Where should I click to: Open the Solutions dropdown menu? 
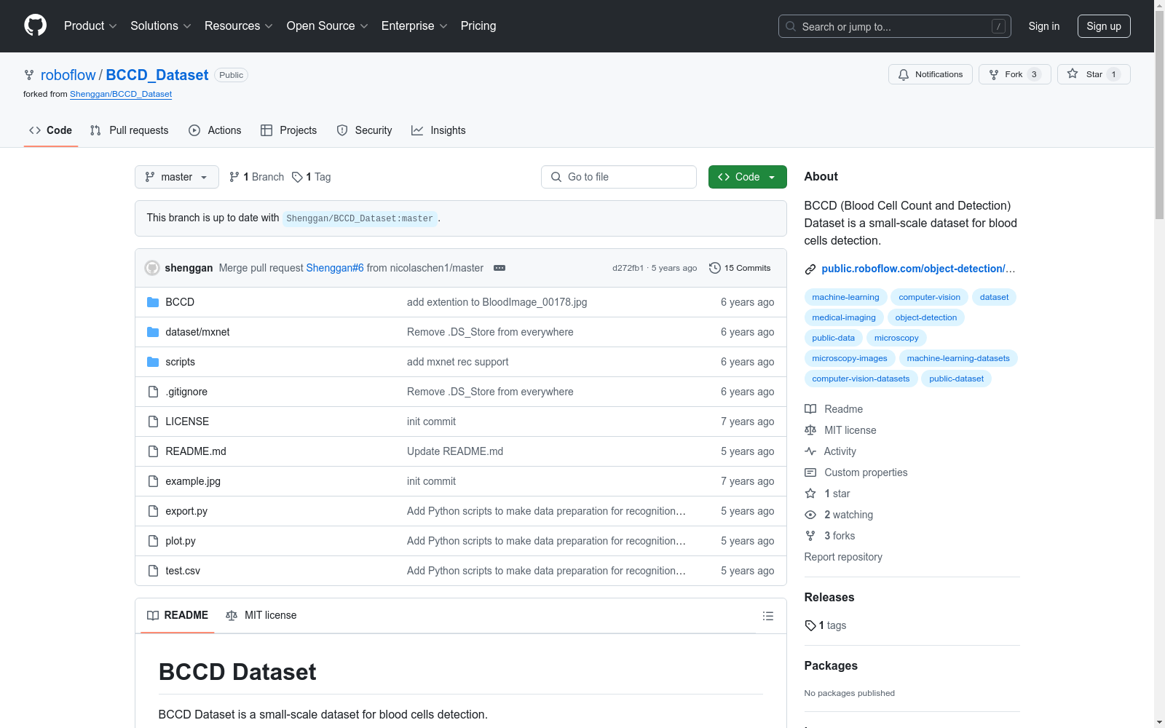tap(161, 26)
